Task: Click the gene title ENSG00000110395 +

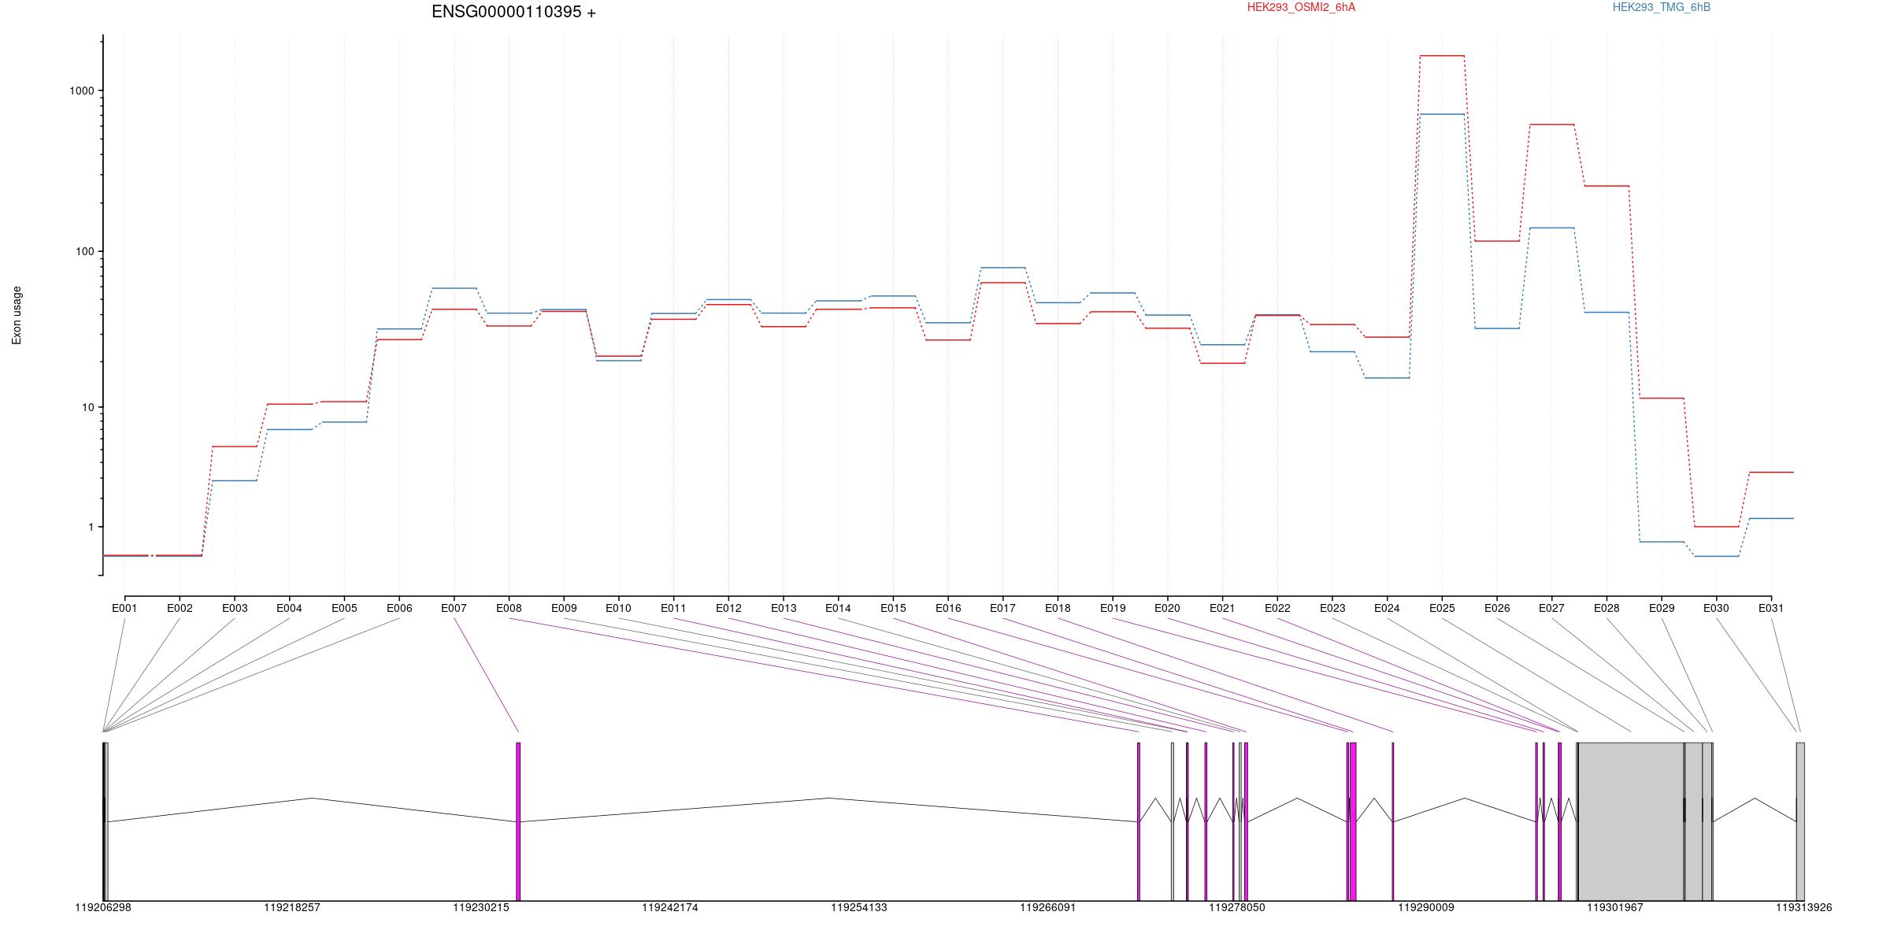Action: 513,12
